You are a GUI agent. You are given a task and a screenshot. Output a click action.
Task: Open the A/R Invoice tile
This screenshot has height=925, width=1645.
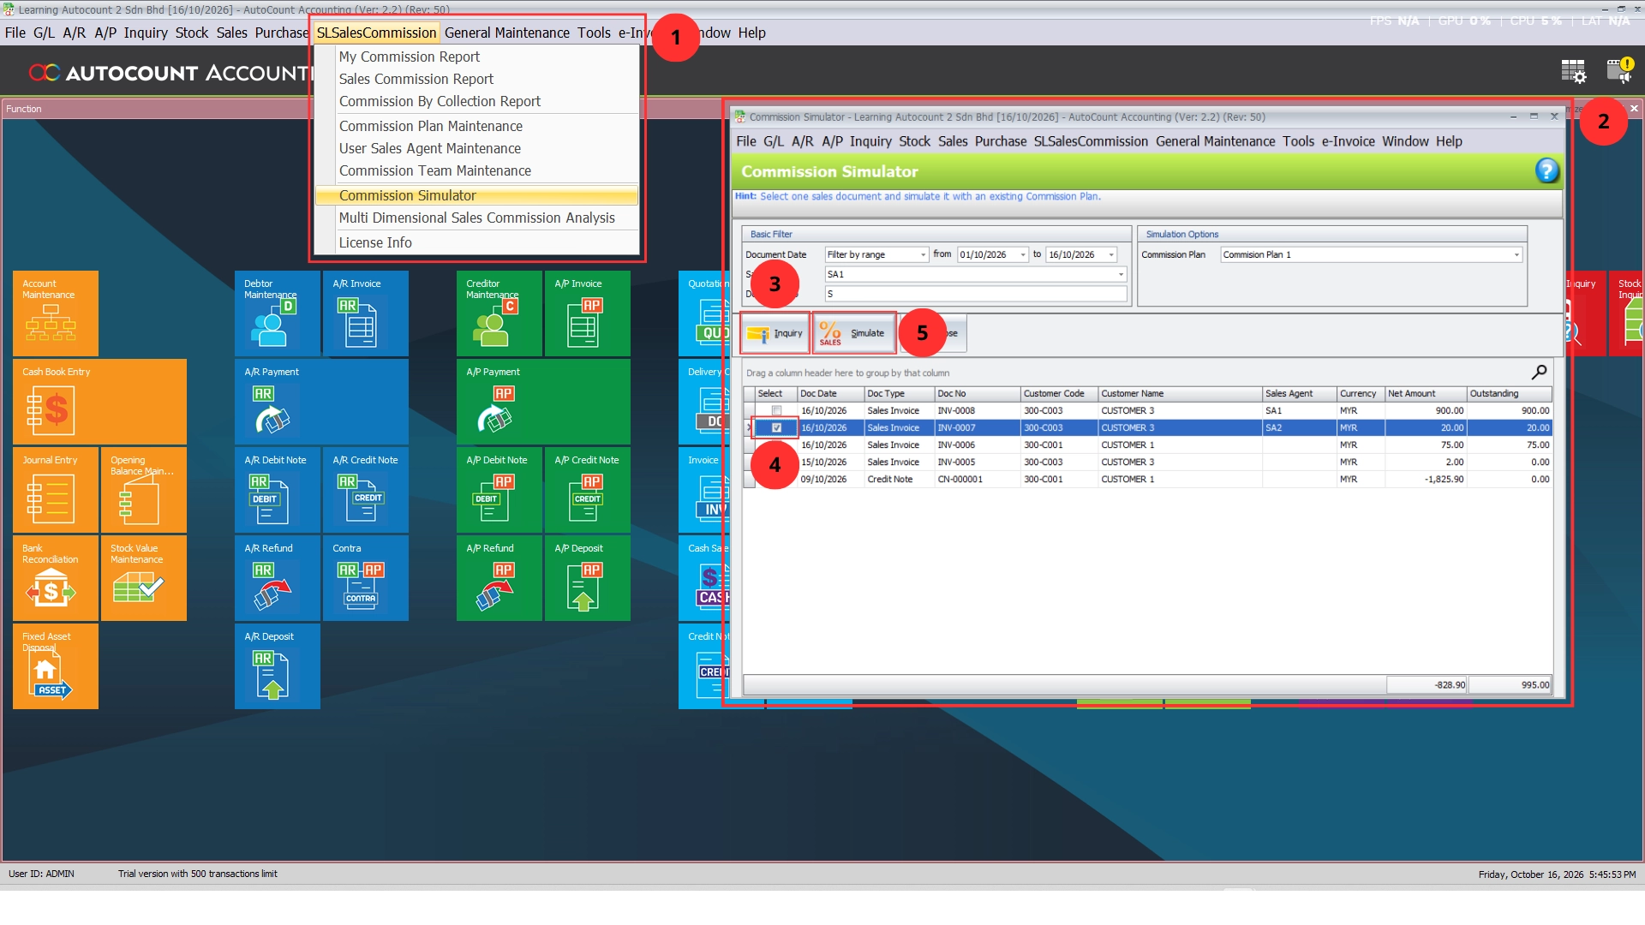(x=366, y=313)
